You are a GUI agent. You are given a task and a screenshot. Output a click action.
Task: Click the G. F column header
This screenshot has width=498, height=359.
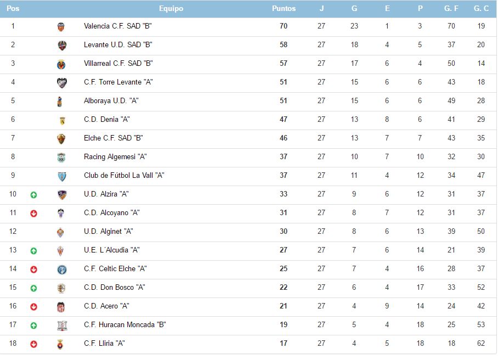[451, 9]
